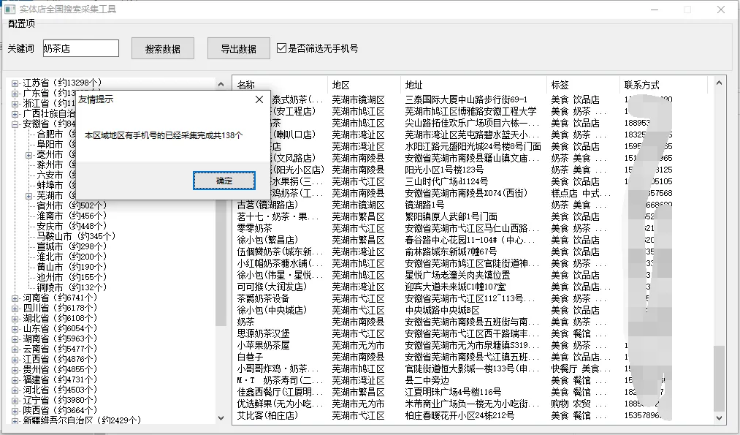This screenshot has width=740, height=435.
Task: Click the 关键词 input field
Action: point(80,48)
